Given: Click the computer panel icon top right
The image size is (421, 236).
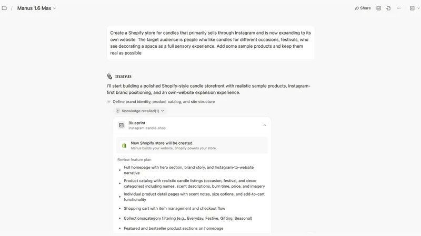Looking at the screenshot, I should point(412,8).
